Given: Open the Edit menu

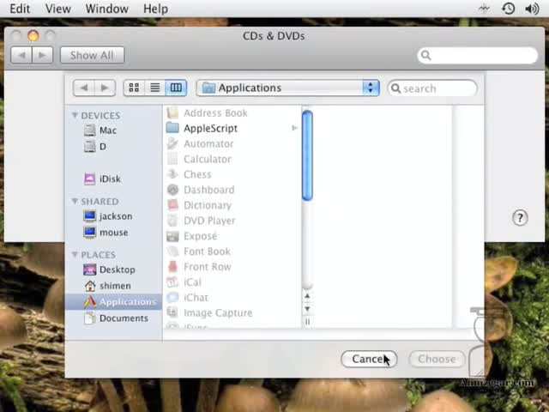Looking at the screenshot, I should (20, 9).
